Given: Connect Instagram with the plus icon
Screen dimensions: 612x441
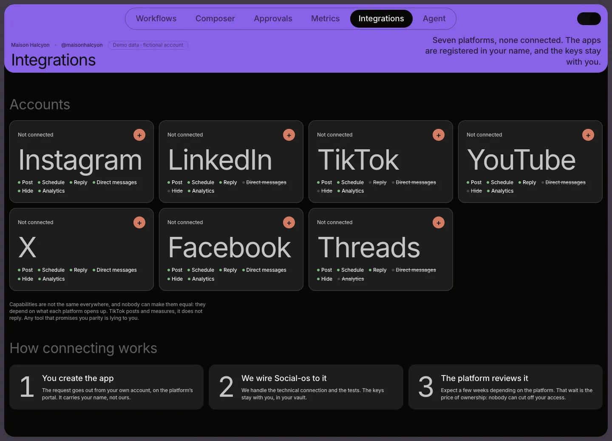Looking at the screenshot, I should [x=139, y=135].
